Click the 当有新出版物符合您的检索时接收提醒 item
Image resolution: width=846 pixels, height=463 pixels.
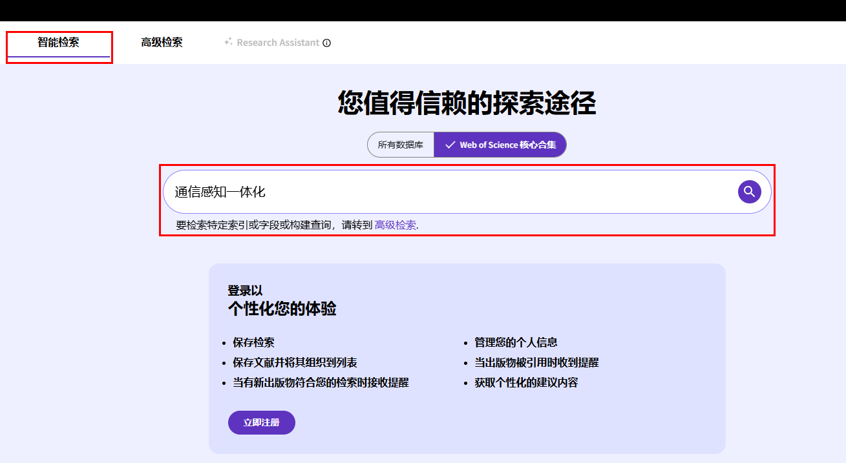click(x=321, y=382)
